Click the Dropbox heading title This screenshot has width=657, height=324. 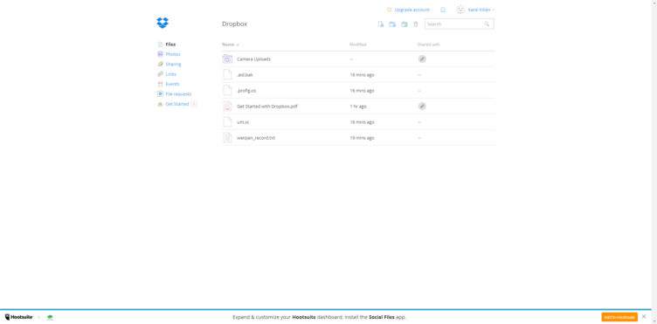[x=235, y=24]
